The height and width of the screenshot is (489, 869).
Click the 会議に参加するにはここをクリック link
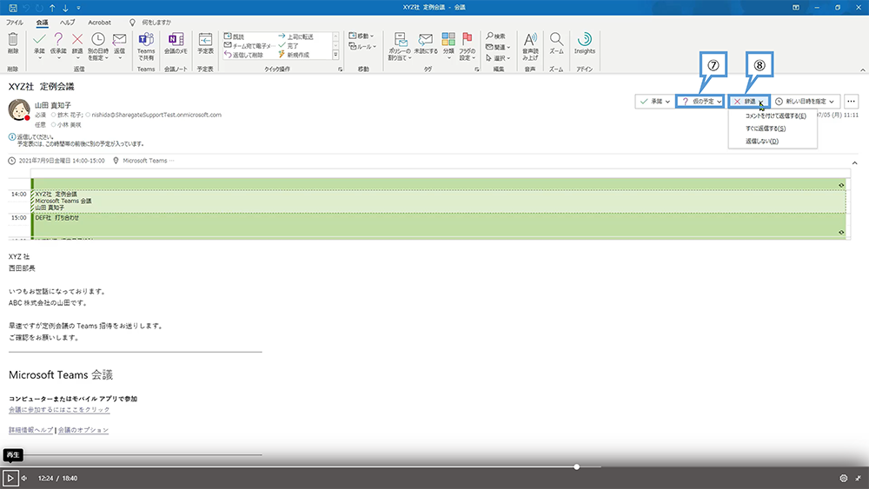pyautogui.click(x=59, y=410)
